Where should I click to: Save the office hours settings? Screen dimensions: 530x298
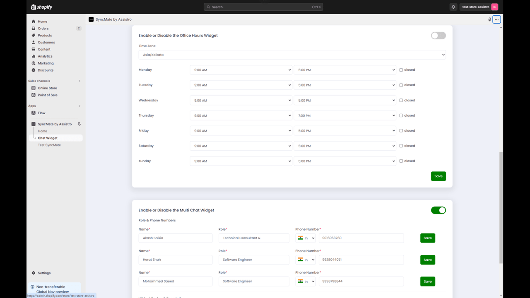coord(438,176)
